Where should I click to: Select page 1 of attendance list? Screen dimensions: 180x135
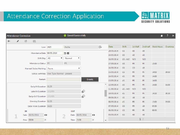tap(140, 119)
